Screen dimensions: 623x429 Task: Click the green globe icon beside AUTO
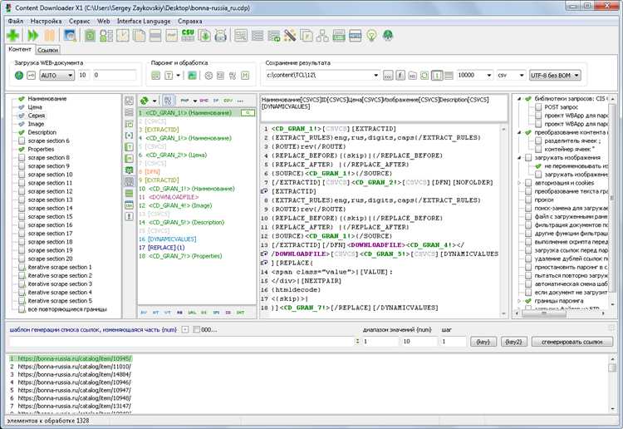pyautogui.click(x=18, y=75)
